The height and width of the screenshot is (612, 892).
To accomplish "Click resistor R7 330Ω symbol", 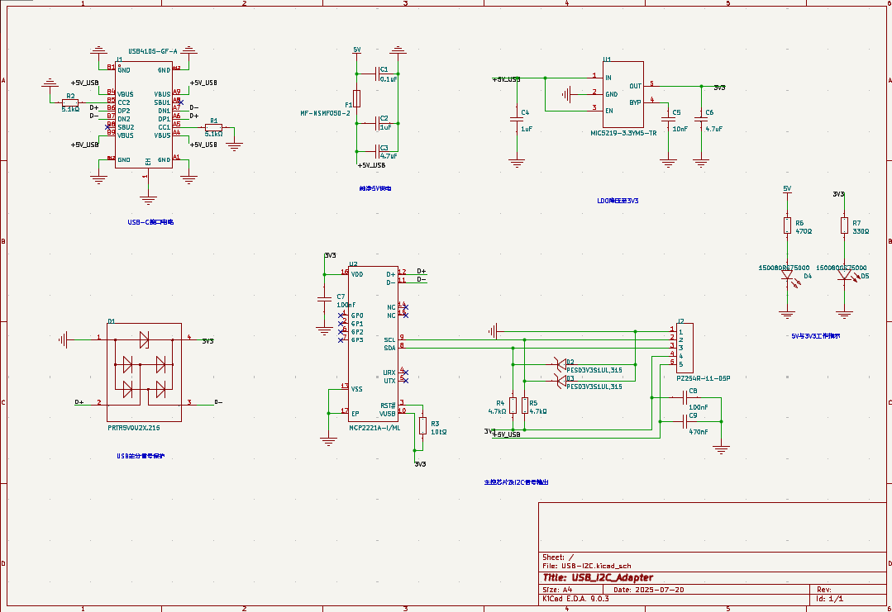I will 844,225.
